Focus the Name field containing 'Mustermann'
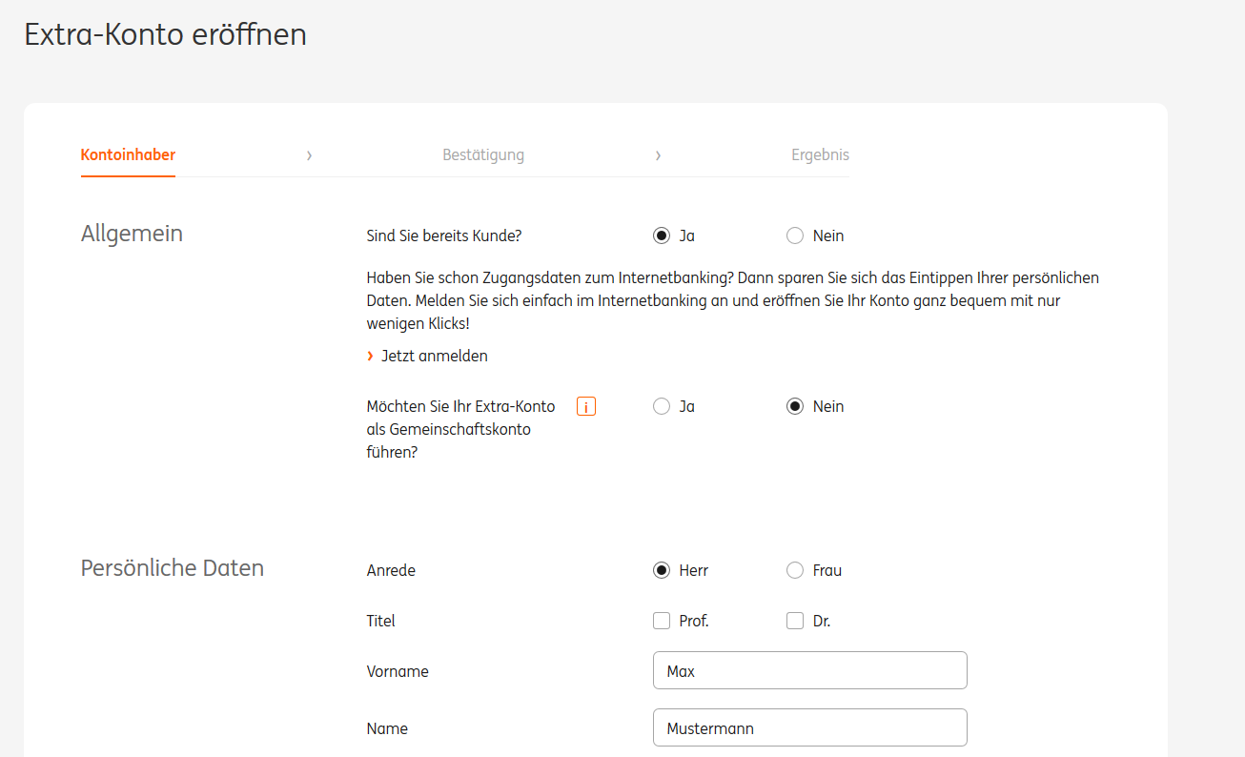The width and height of the screenshot is (1245, 757). [x=809, y=728]
